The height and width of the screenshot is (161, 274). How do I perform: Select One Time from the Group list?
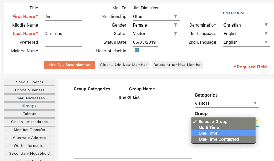tap(223, 133)
